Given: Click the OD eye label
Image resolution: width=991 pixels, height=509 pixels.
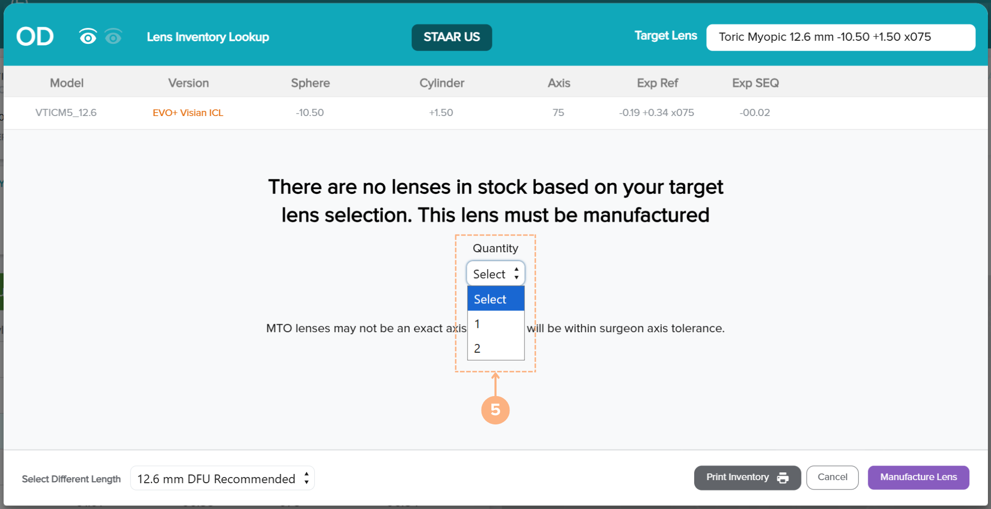Looking at the screenshot, I should 35,37.
